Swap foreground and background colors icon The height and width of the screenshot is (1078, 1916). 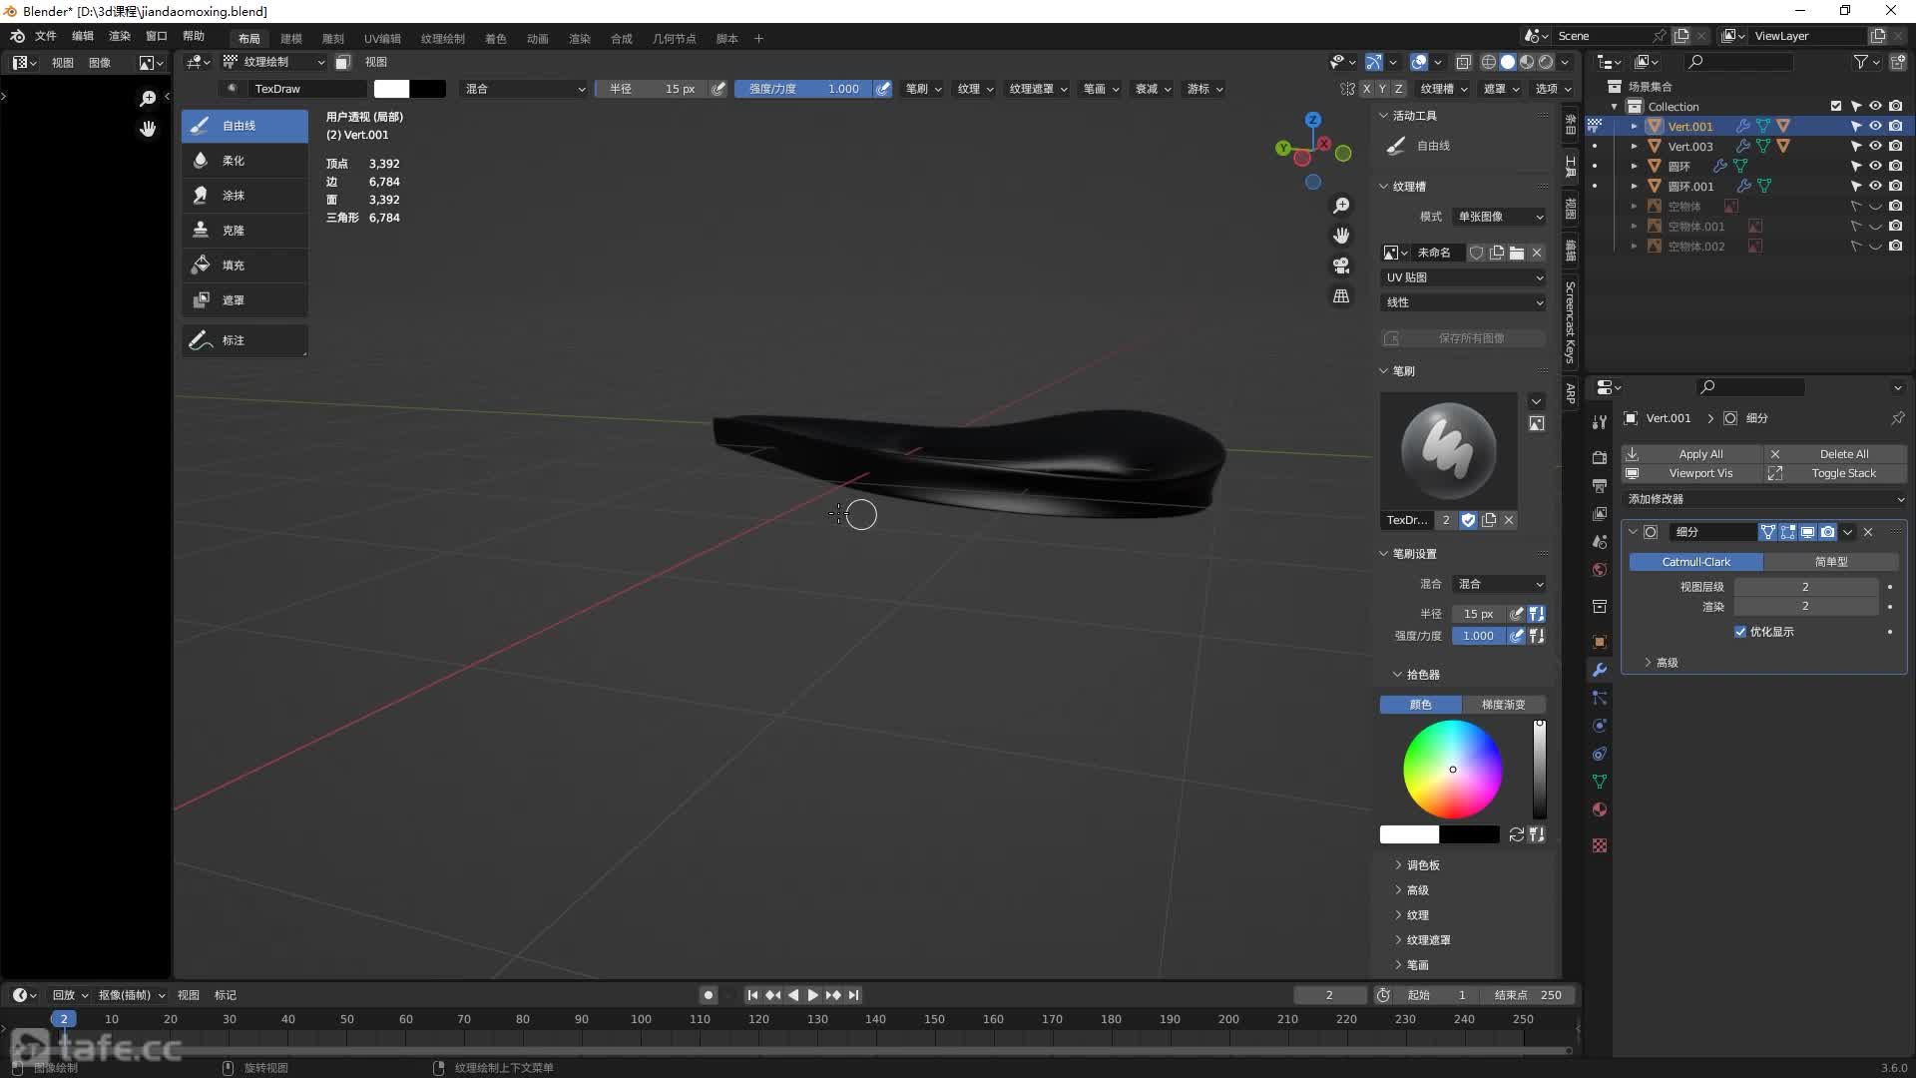pyautogui.click(x=1517, y=834)
